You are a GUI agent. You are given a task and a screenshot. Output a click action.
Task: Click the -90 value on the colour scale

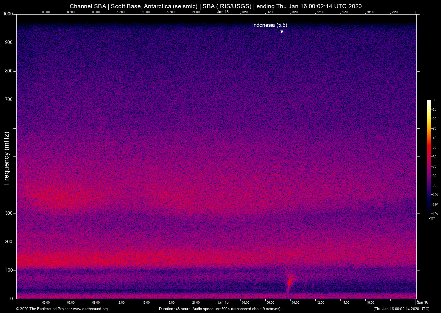click(x=434, y=185)
